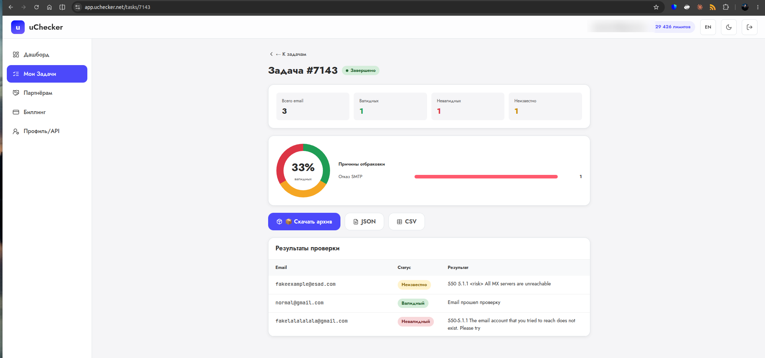Click the Невалидный status badge
The image size is (765, 358).
click(x=416, y=322)
